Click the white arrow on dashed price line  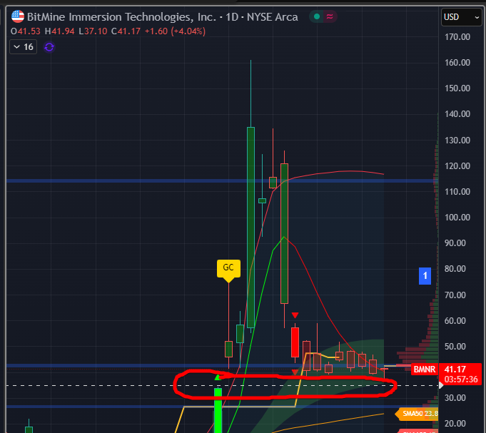tap(441, 386)
